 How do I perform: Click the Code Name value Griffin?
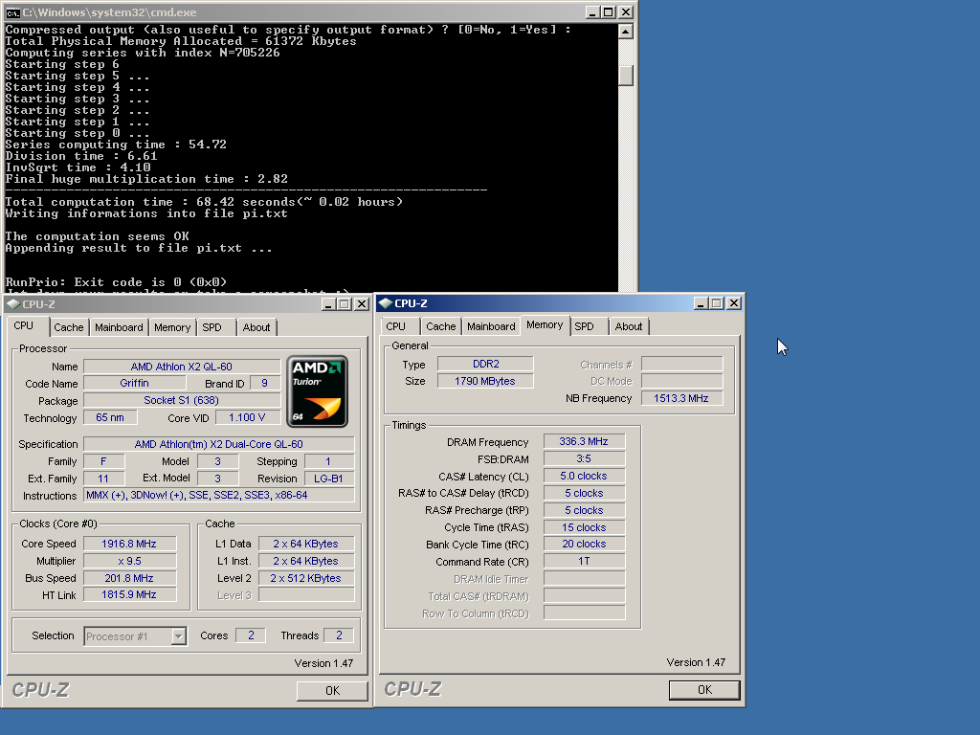point(134,383)
